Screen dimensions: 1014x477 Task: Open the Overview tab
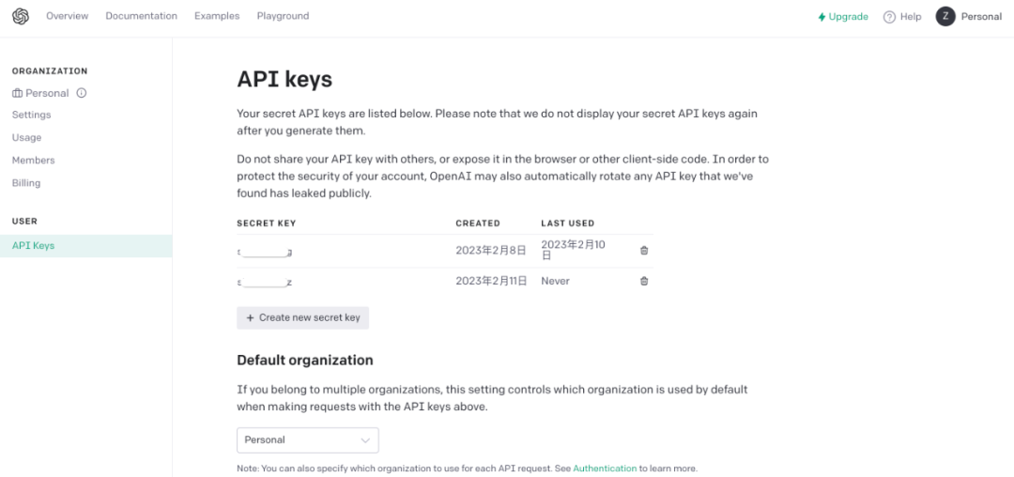pyautogui.click(x=68, y=16)
